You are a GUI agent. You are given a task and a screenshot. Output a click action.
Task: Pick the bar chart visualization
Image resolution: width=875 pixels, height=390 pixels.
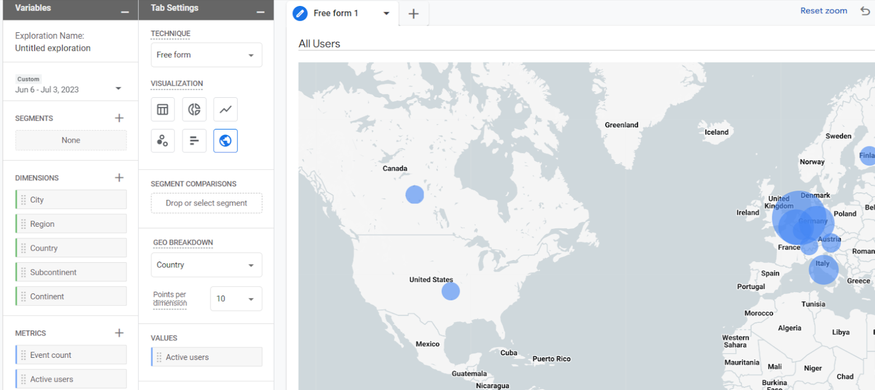pos(194,141)
